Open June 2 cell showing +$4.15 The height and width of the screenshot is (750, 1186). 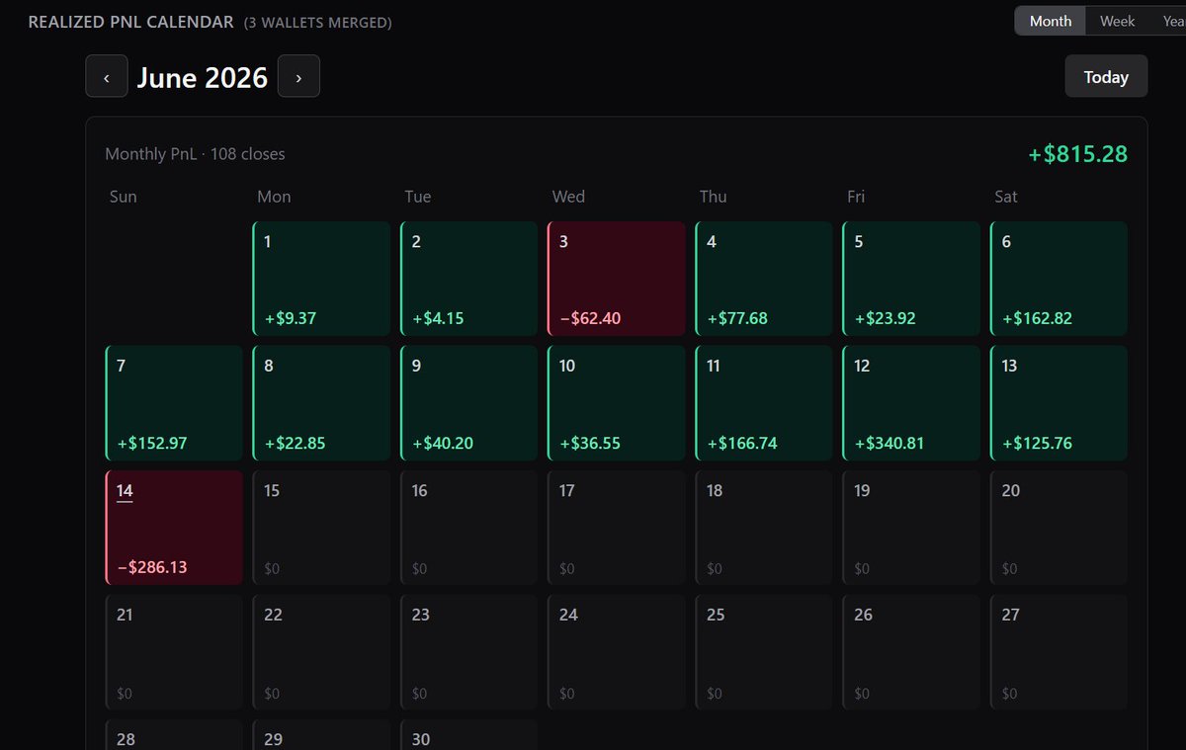coord(469,279)
